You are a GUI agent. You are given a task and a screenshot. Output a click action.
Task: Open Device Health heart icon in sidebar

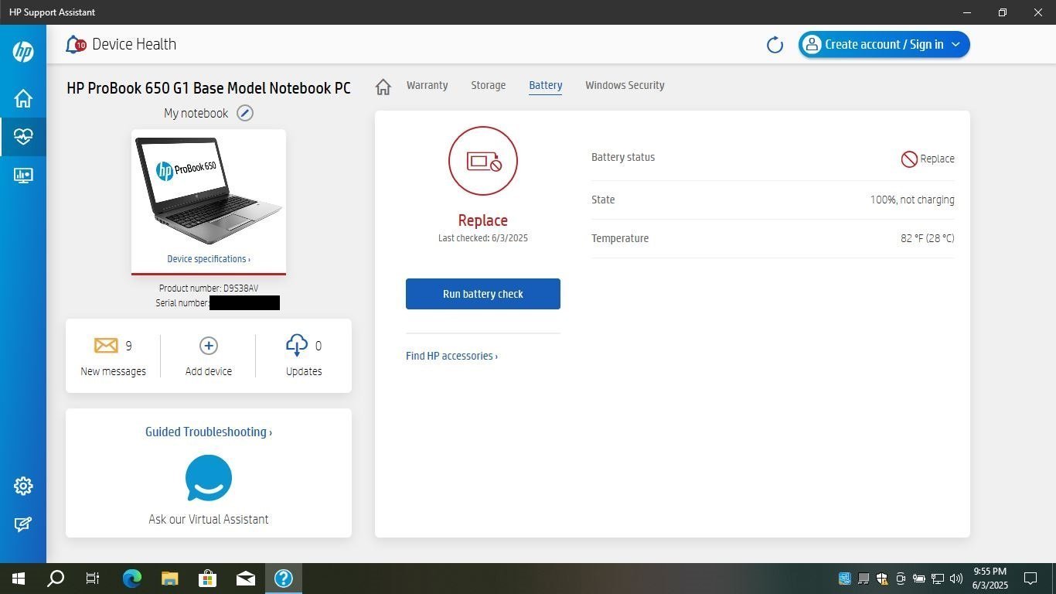coord(23,136)
